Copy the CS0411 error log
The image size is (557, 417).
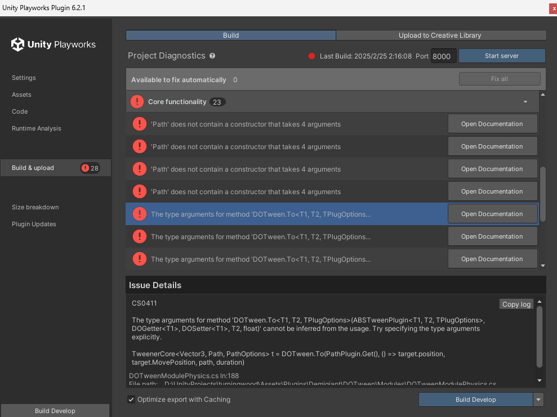[x=515, y=304]
